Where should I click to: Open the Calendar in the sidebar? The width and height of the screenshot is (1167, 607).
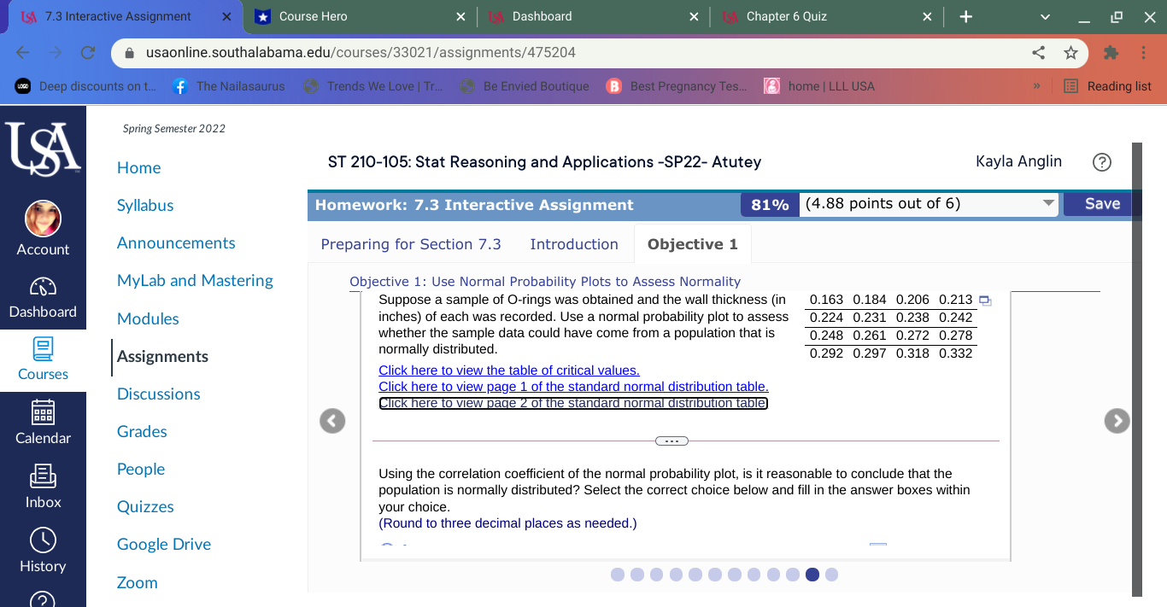coord(43,423)
